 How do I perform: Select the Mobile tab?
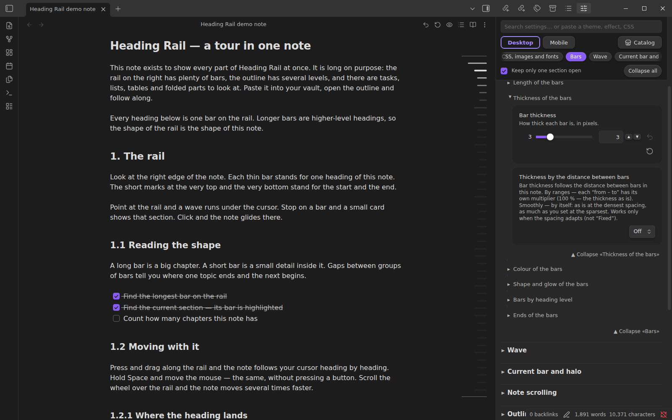[x=559, y=42]
